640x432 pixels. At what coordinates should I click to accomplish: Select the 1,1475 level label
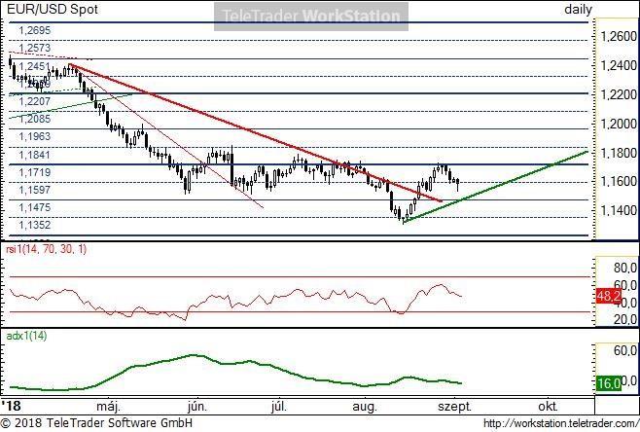coord(35,207)
